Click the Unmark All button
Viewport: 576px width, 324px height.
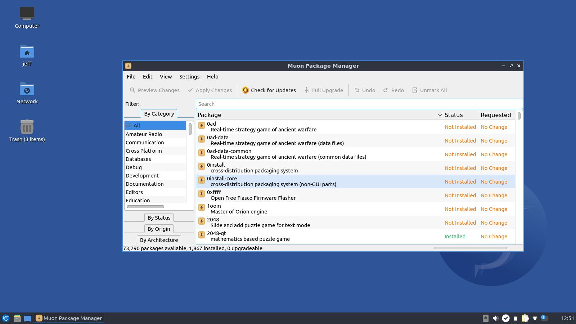429,90
